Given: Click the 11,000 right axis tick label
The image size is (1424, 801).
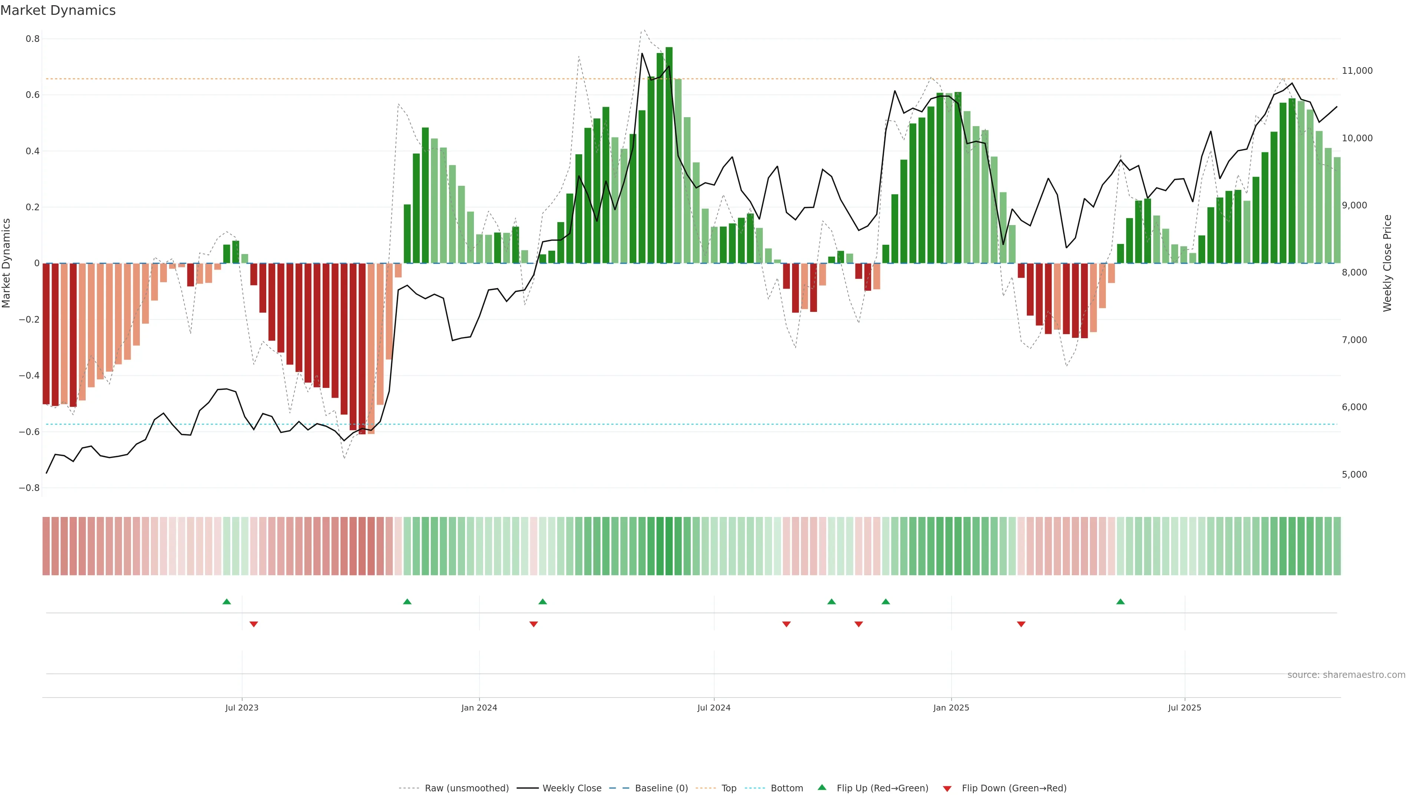Looking at the screenshot, I should [1357, 71].
